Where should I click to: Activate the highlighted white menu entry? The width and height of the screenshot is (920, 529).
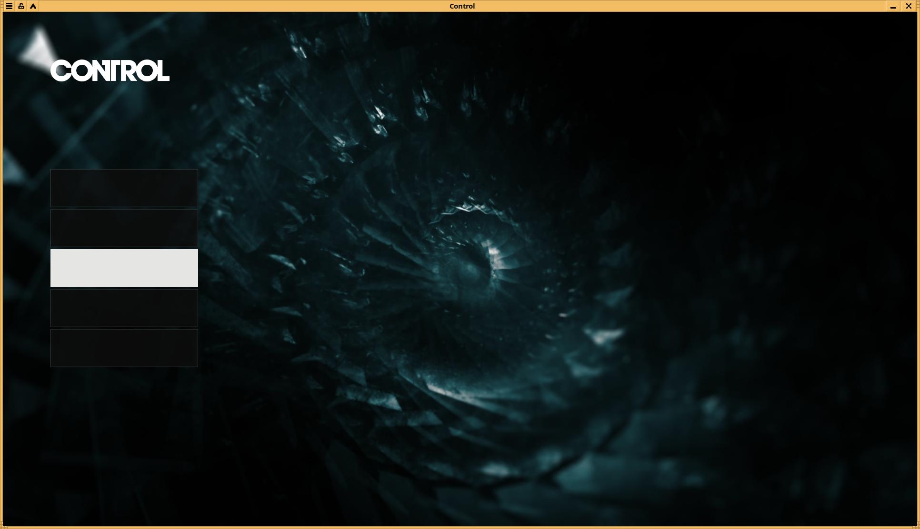[124, 268]
